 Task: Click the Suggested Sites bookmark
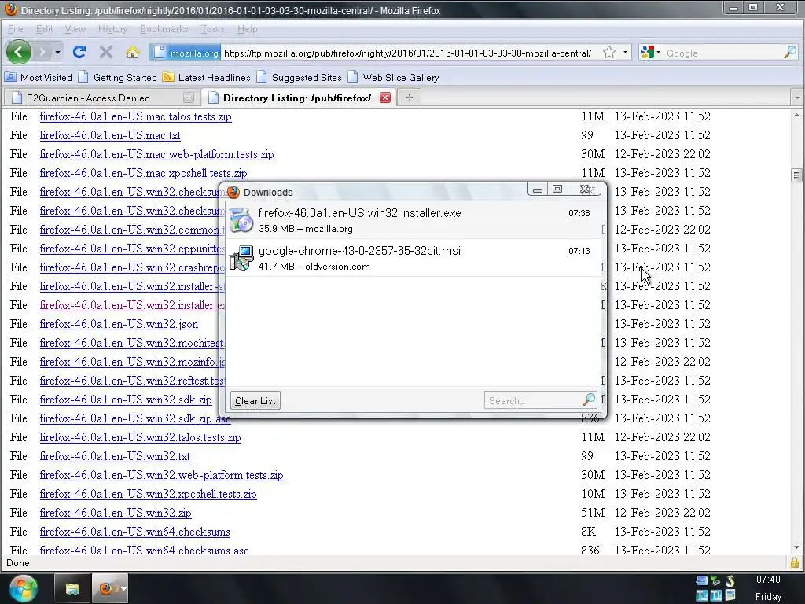click(300, 78)
